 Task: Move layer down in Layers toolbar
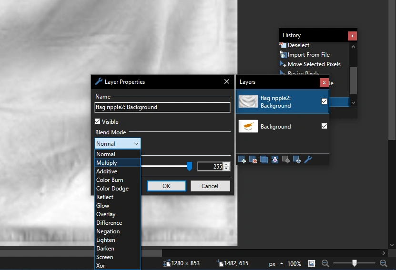[297, 160]
